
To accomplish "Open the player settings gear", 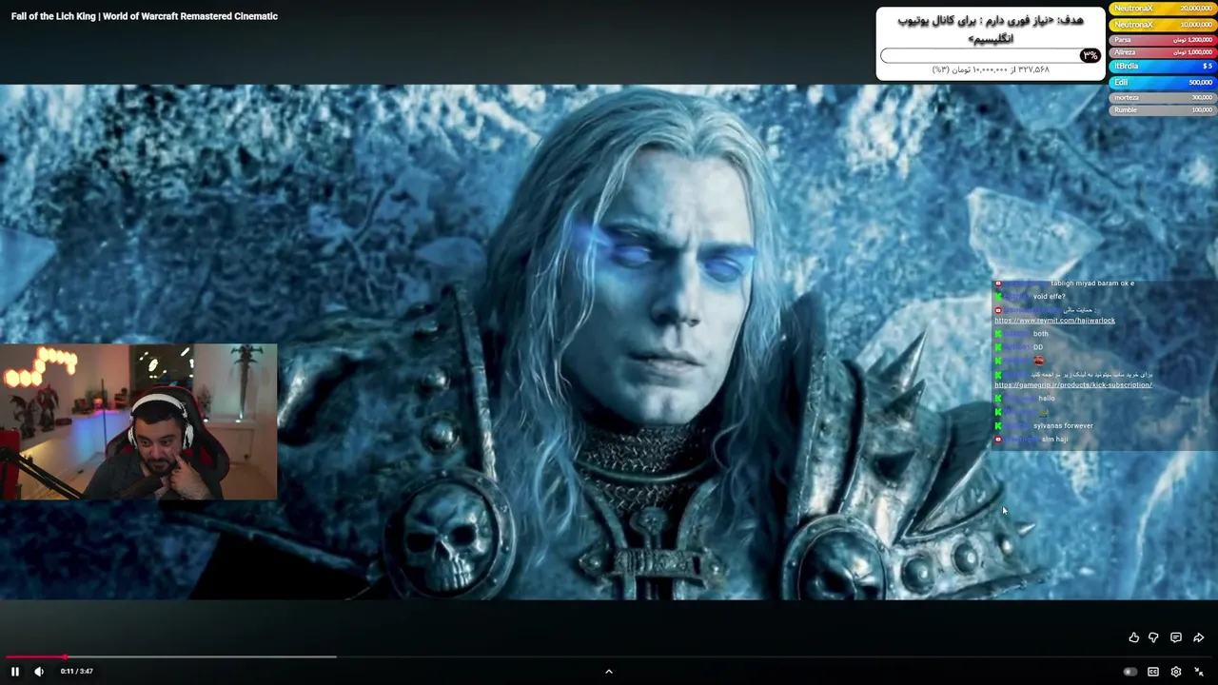I will click(x=1176, y=672).
